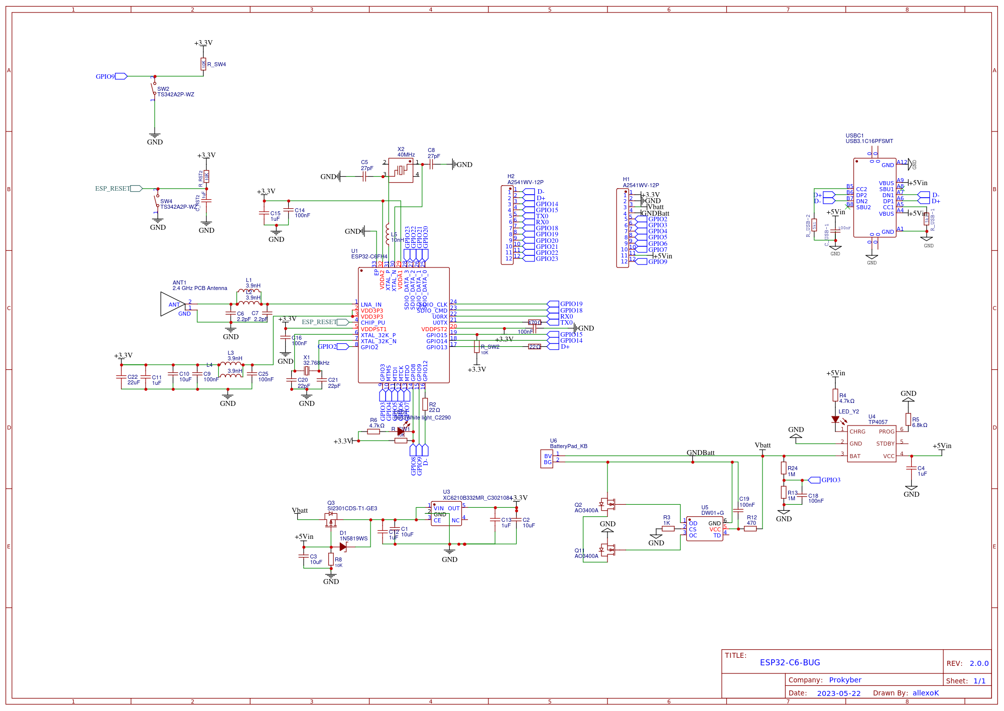Select the C16 100nF capacitor symbol
The width and height of the screenshot is (1004, 711).
click(x=285, y=337)
